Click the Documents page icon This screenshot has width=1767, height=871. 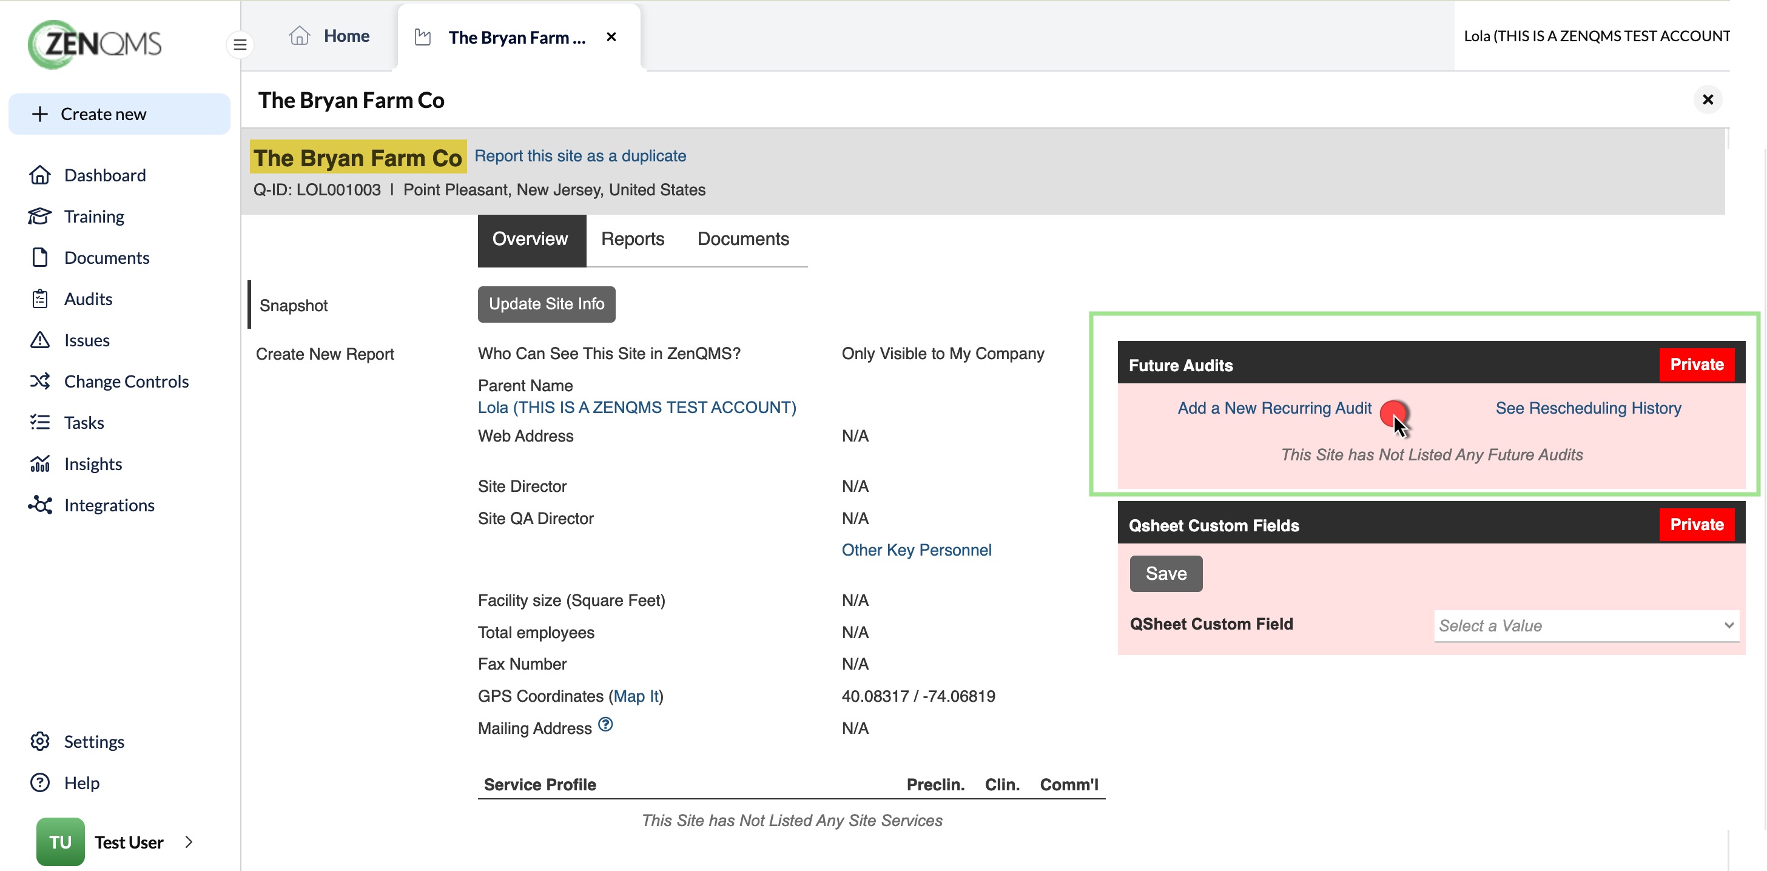[x=40, y=257]
